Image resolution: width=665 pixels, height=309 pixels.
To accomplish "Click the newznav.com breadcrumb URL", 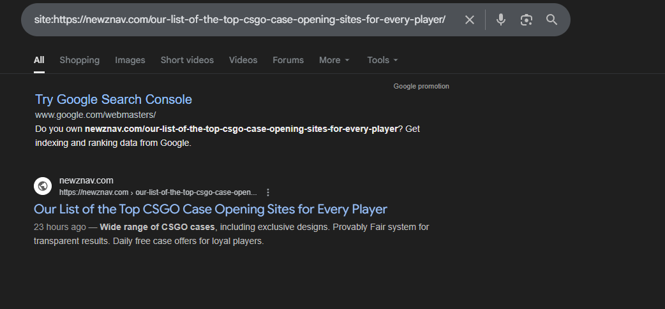I will point(158,192).
